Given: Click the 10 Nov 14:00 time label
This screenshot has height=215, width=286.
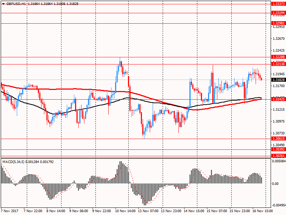Looking at the screenshot, I should pos(125,211).
